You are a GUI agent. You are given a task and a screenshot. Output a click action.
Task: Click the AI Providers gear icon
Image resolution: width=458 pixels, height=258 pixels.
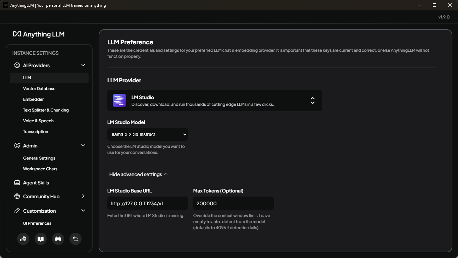pos(17,66)
